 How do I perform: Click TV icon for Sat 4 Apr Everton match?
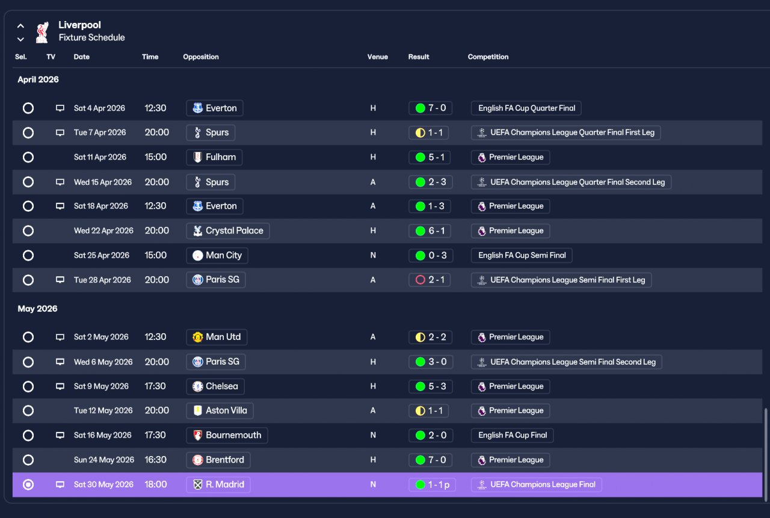tap(60, 108)
